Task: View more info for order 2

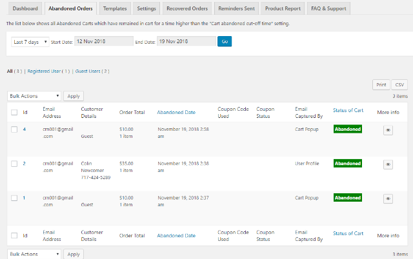Action: [x=388, y=164]
